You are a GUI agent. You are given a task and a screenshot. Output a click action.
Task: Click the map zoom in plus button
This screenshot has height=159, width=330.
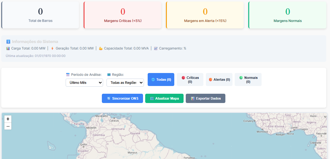click(x=8, y=119)
